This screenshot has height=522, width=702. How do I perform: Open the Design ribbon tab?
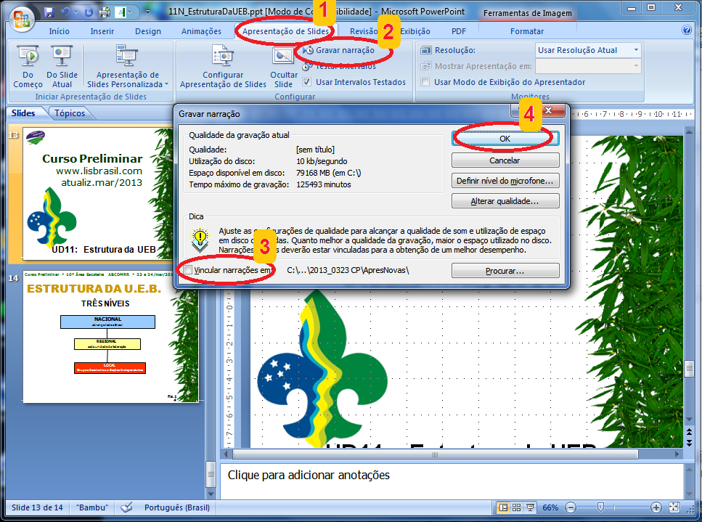(x=148, y=31)
